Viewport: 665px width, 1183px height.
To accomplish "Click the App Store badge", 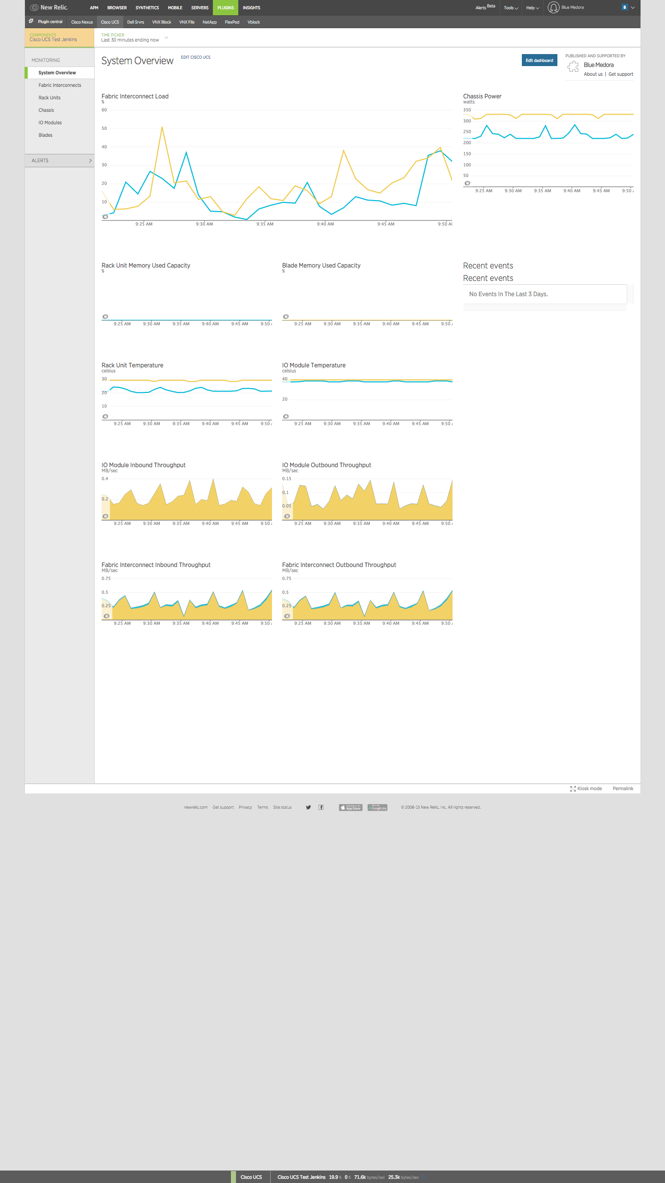I will [351, 807].
